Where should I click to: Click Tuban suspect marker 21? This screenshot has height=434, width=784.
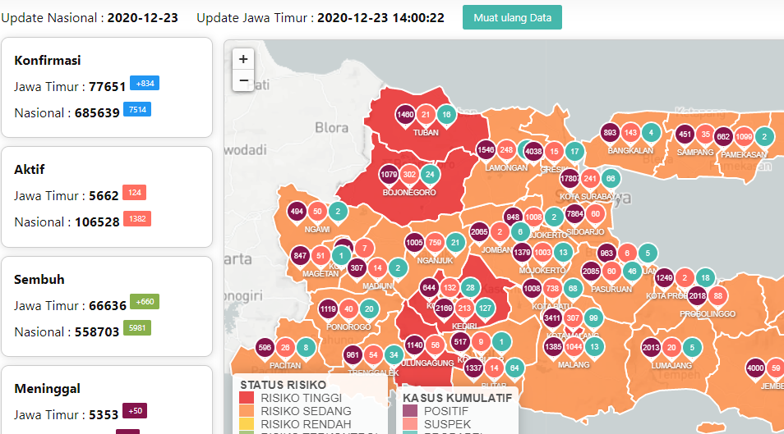pos(426,115)
